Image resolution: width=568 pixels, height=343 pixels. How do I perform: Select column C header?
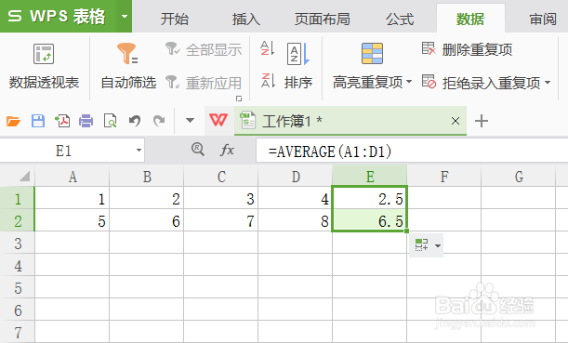tap(221, 177)
